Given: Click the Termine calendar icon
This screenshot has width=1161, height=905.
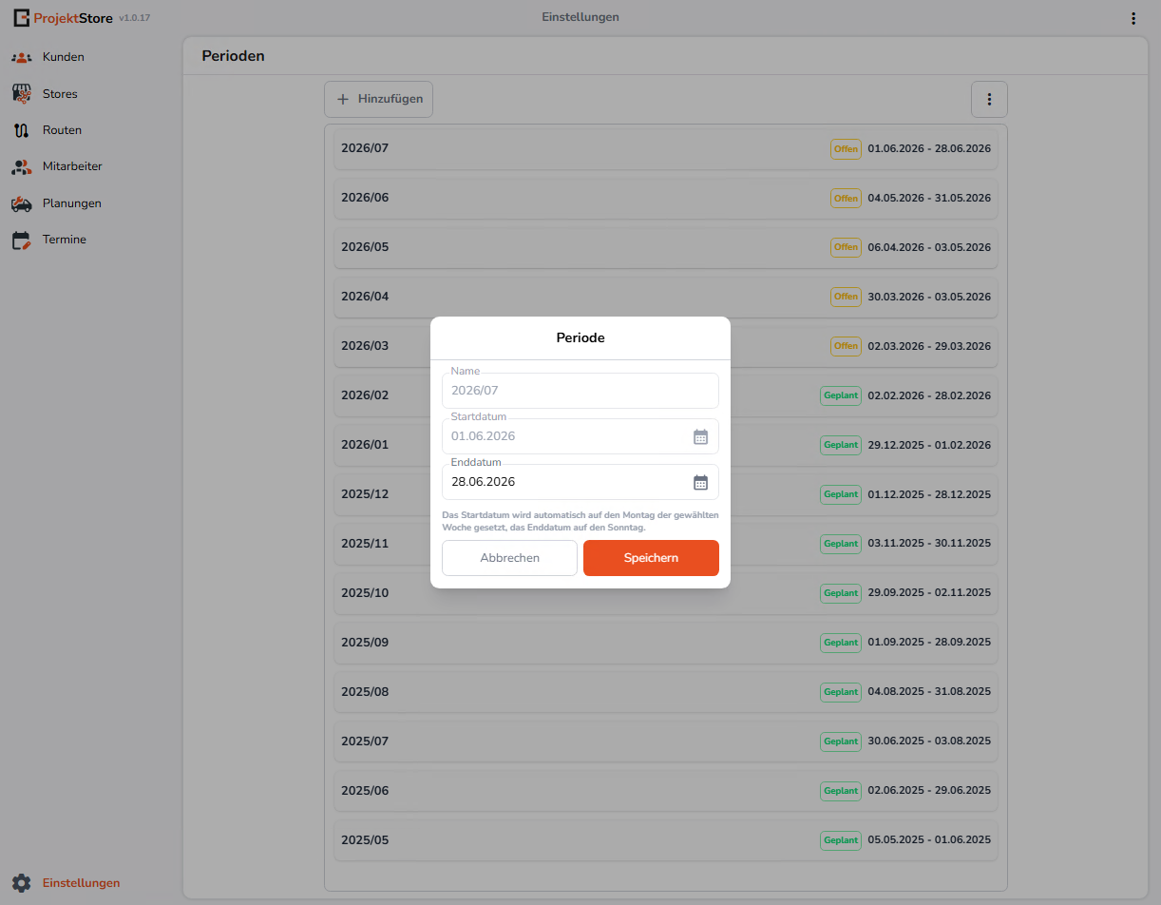Looking at the screenshot, I should pos(22,241).
